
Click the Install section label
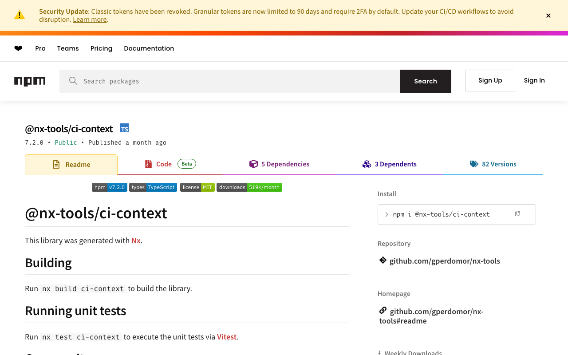point(387,194)
